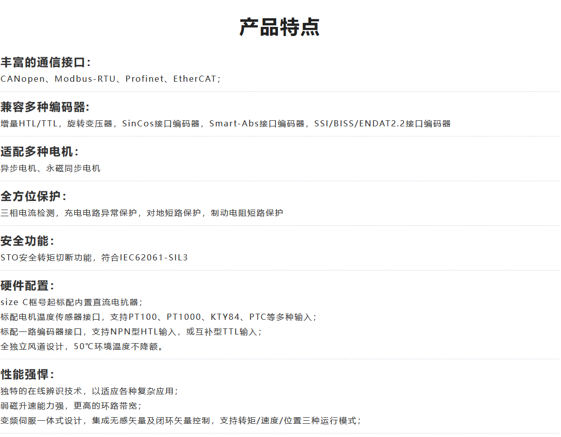This screenshot has width=561, height=437.
Task: Click the line "CANopen、Modbus-RTU、Profinet、EtherCAT;"
Action: tap(111, 79)
